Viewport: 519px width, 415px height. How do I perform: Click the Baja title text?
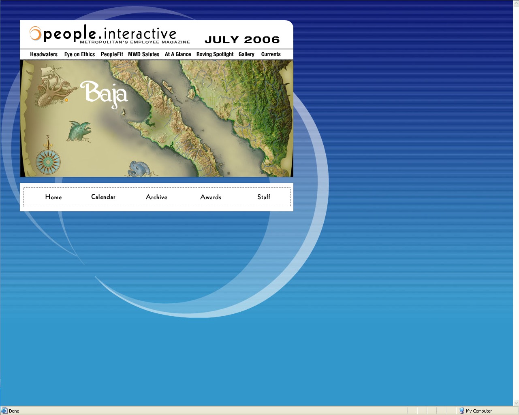coord(105,93)
